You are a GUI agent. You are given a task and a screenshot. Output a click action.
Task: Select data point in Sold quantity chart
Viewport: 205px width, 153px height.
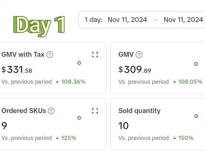196,116
